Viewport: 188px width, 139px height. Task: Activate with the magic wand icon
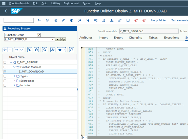click(79, 20)
